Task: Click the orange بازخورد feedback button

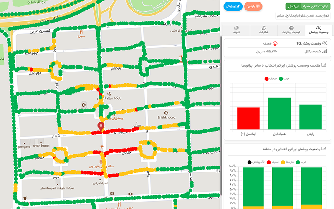Action: (253, 7)
